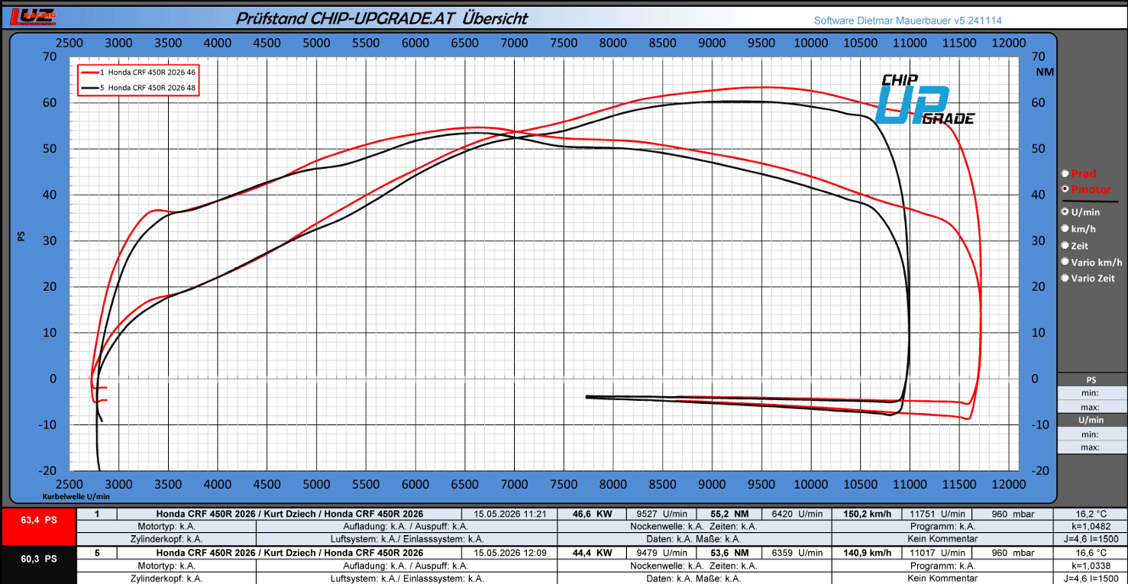
Task: Click the PS min value field
Action: [x=1092, y=393]
